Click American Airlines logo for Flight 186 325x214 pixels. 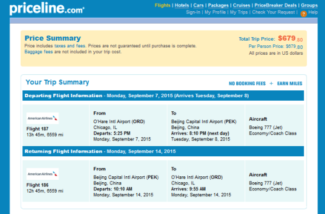(43, 174)
